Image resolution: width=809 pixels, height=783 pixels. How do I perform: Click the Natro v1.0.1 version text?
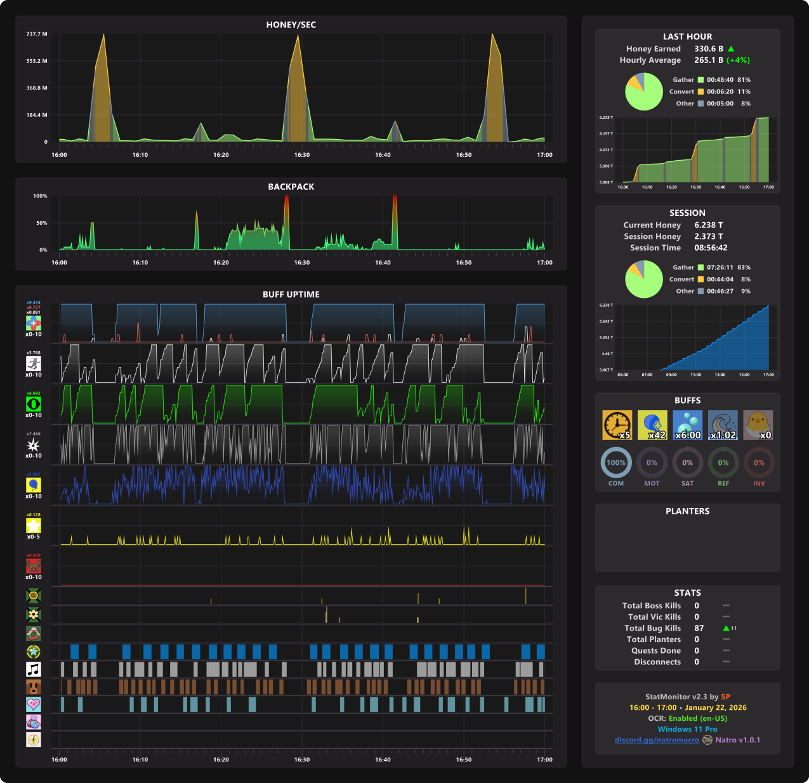click(738, 740)
